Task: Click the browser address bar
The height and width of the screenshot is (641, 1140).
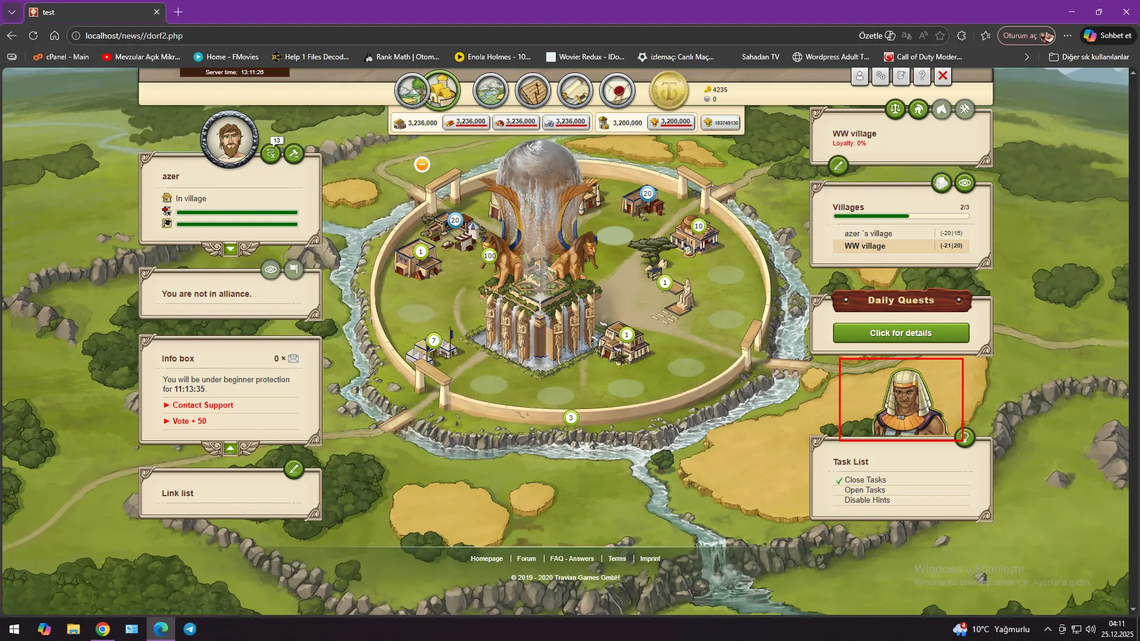Action: coord(463,36)
